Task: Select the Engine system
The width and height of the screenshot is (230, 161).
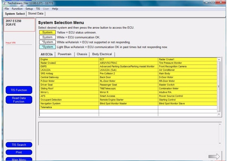Action: click(x=69, y=60)
